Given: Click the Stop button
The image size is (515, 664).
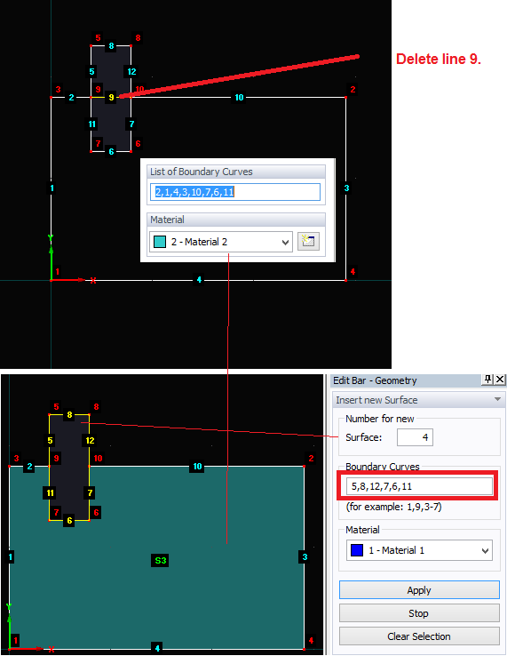Looking at the screenshot, I should pyautogui.click(x=419, y=613).
